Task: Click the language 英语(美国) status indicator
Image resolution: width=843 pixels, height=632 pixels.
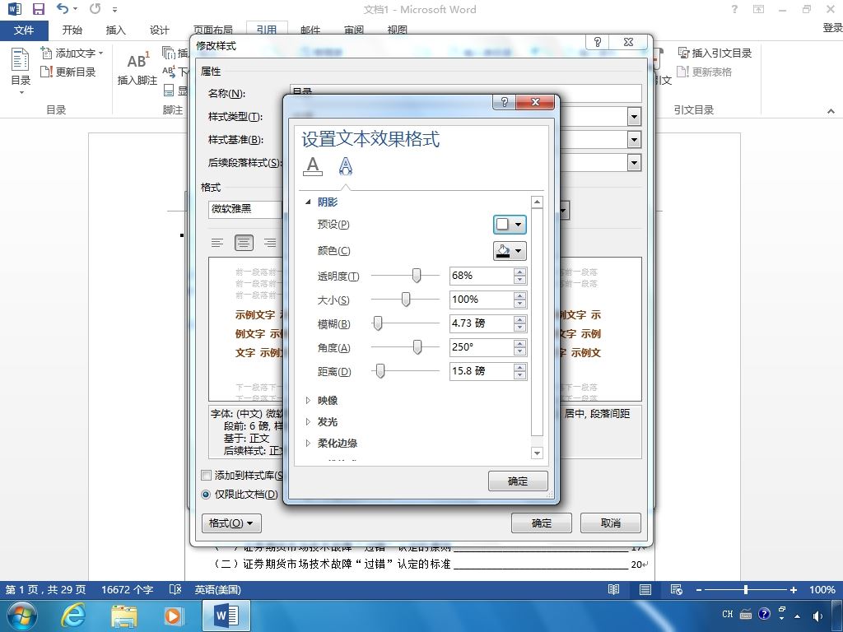Action: click(217, 589)
